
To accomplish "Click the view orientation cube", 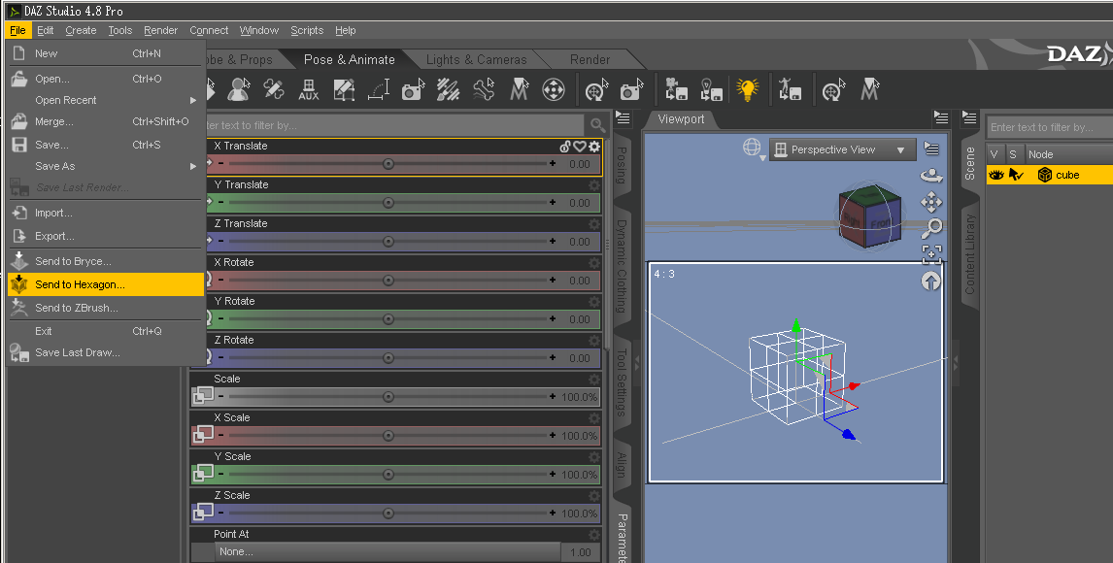I will click(x=870, y=215).
